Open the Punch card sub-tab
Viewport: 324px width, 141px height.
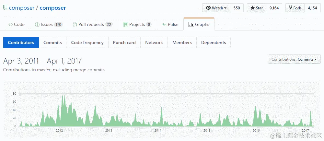(x=124, y=42)
